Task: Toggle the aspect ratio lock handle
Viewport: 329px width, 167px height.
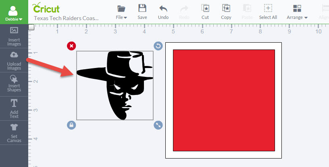Action: click(x=71, y=126)
